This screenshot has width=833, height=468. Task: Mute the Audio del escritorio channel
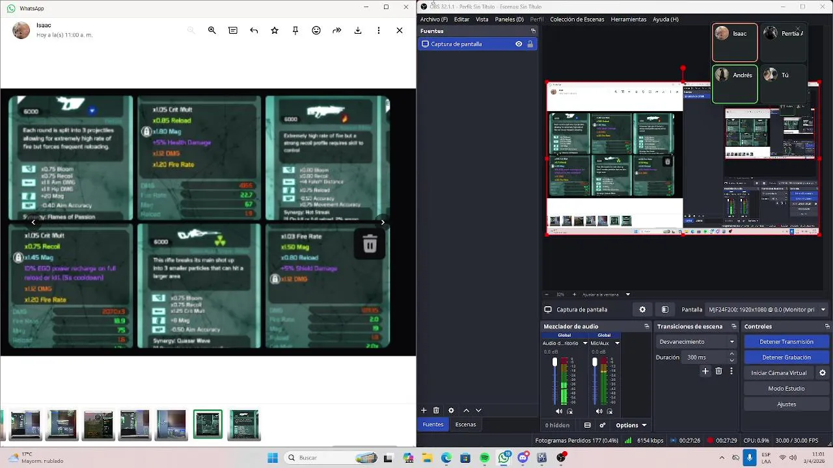(x=559, y=411)
